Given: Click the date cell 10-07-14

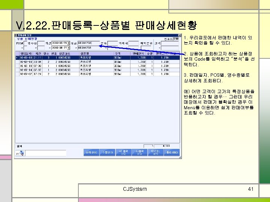Looking at the screenshot, I should pos(26,70).
